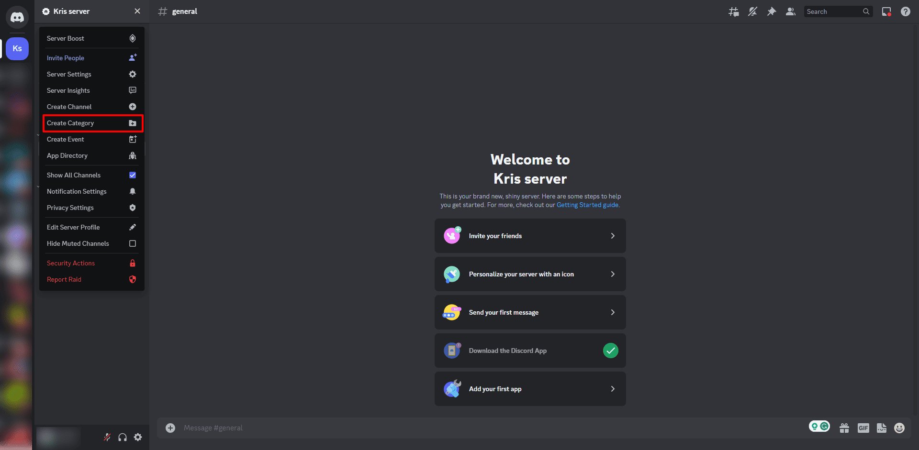Image resolution: width=919 pixels, height=450 pixels.
Task: Open the Getting Started guide link
Action: point(587,205)
